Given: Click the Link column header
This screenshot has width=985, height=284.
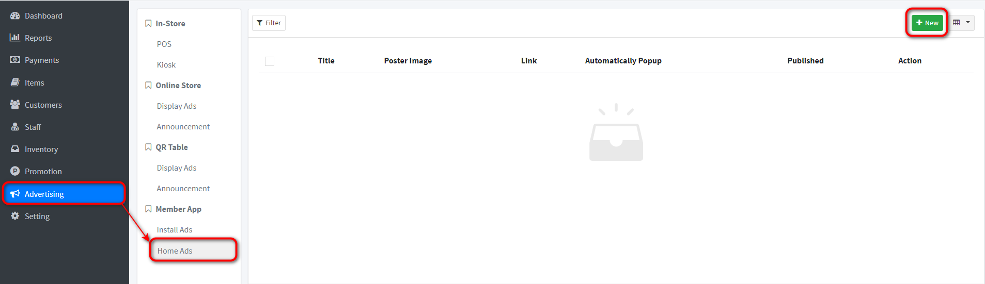Looking at the screenshot, I should pyautogui.click(x=529, y=61).
